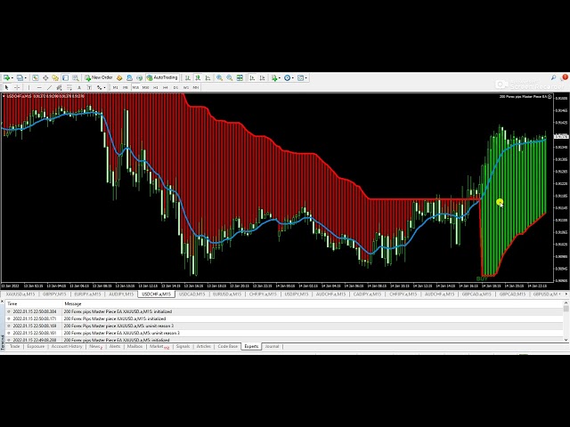Switch to the USDCAD.a,M15 chart tab
Screen dimensions: 570x427
[191, 294]
